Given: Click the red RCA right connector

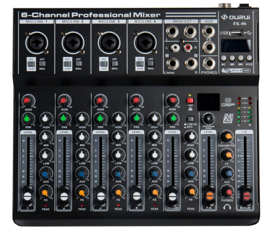Looking at the screenshot, I should (x=188, y=47).
